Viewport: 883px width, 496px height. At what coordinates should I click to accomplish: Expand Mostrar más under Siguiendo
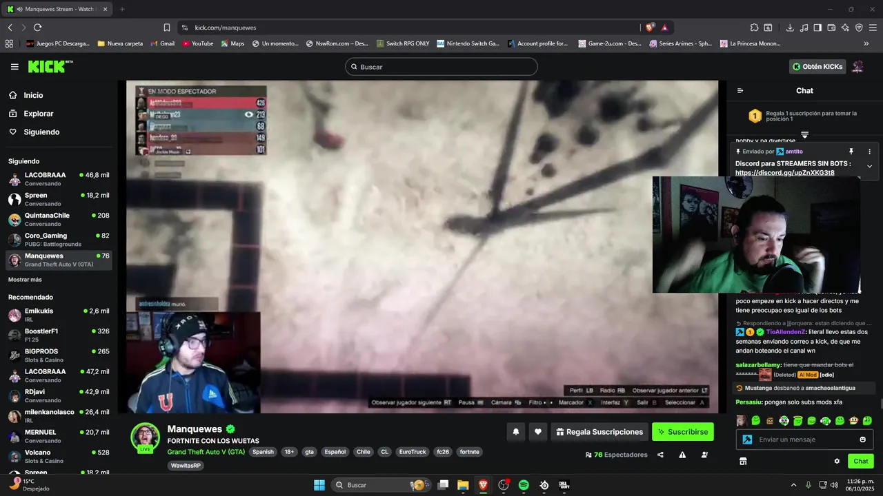pyautogui.click(x=25, y=280)
